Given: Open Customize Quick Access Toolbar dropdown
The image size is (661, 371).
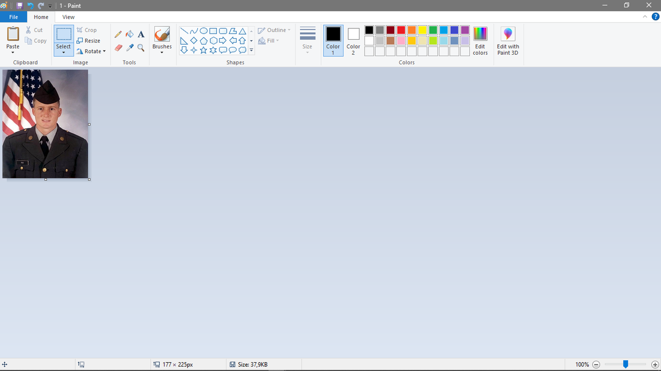Looking at the screenshot, I should tap(50, 6).
